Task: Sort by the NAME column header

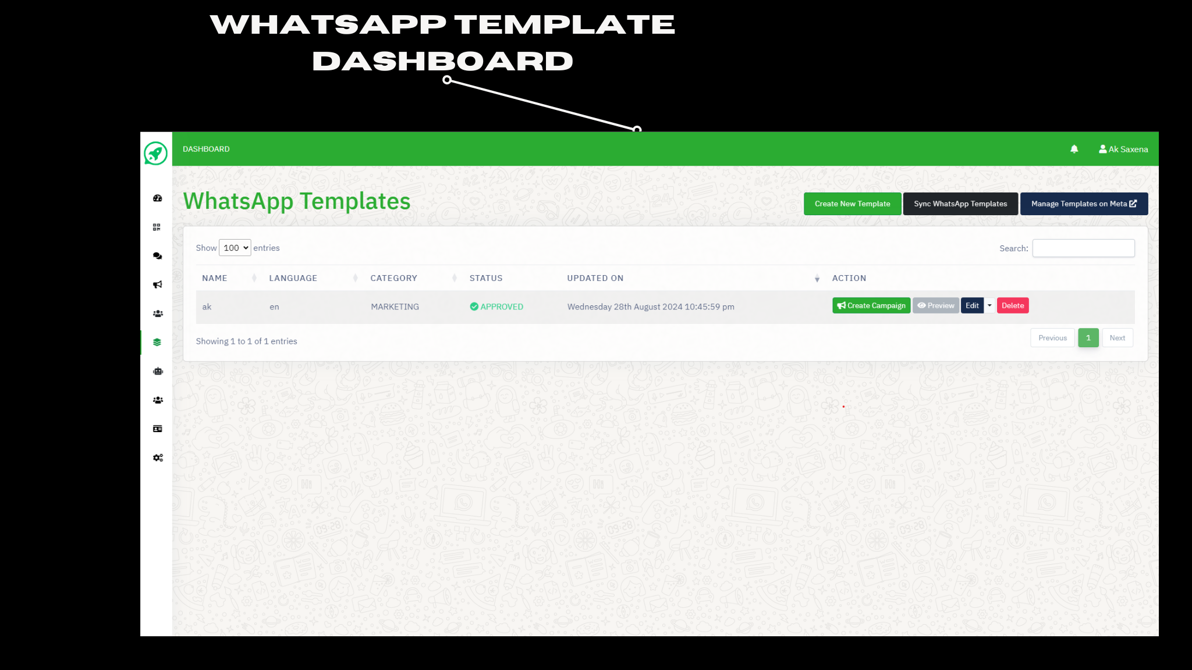Action: coord(229,278)
